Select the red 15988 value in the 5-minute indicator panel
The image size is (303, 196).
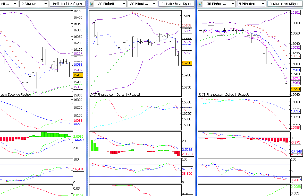click(295, 127)
